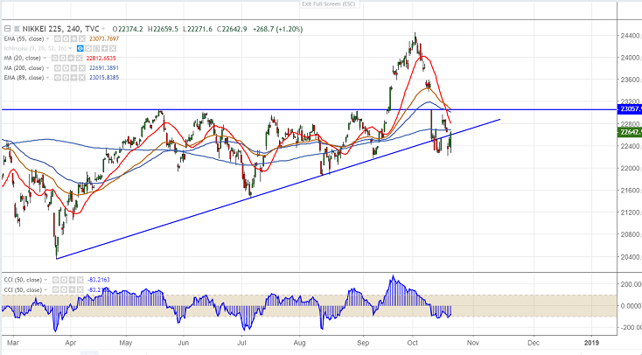Open the Ichimoku (9, 26, 52, 26) settings
The width and height of the screenshot is (642, 355).
88,48
